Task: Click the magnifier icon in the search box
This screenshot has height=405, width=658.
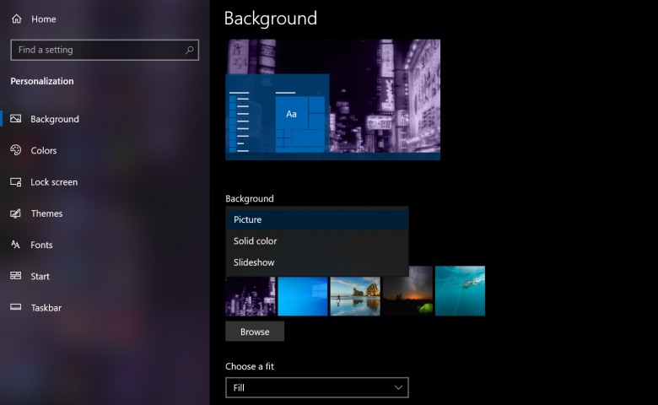Action: pyautogui.click(x=189, y=50)
